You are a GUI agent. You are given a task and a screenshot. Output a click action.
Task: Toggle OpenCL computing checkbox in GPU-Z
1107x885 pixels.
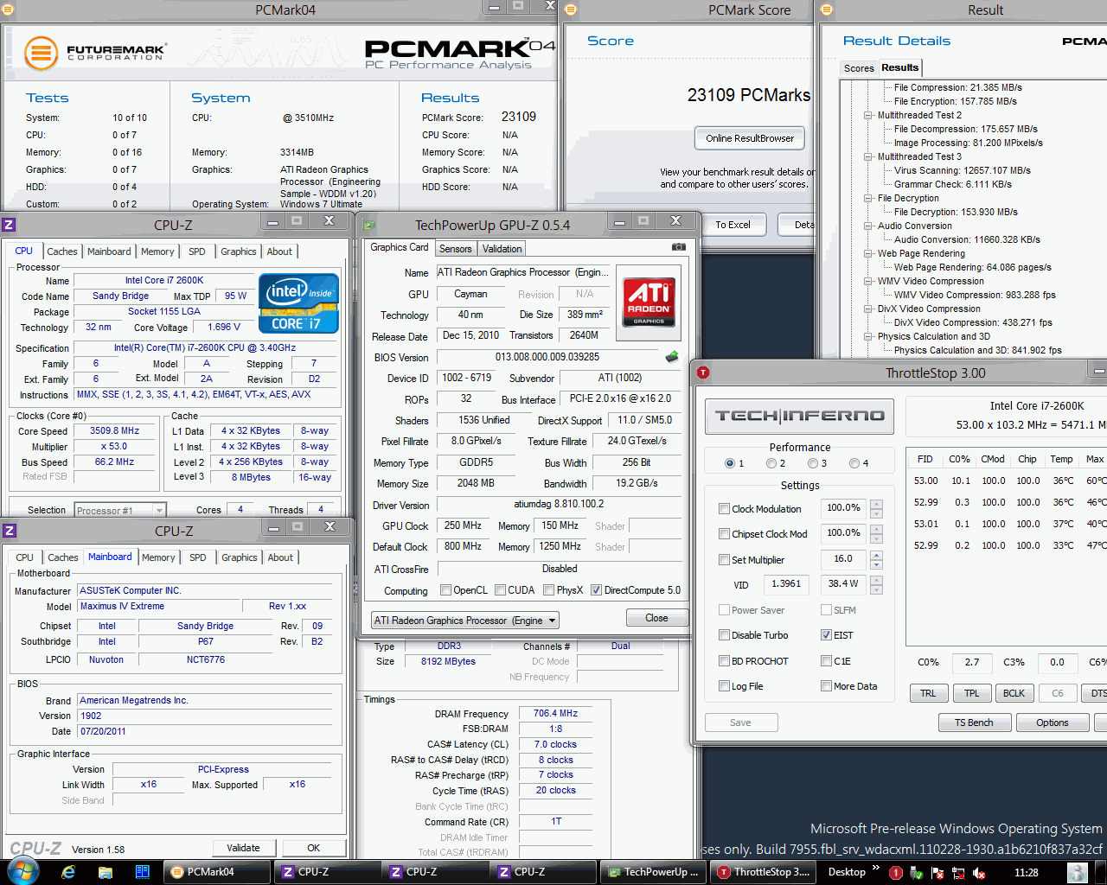pos(445,590)
